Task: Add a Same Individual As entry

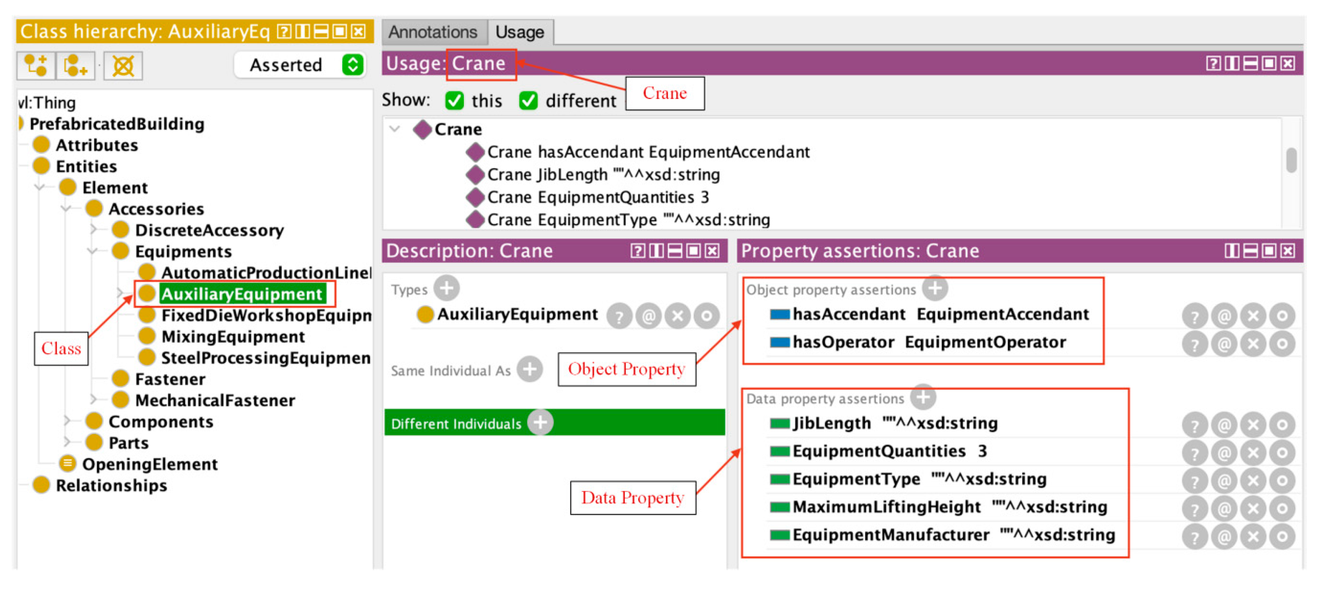Action: 529,369
